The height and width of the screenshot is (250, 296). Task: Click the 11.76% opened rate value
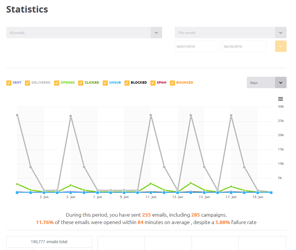(45, 222)
